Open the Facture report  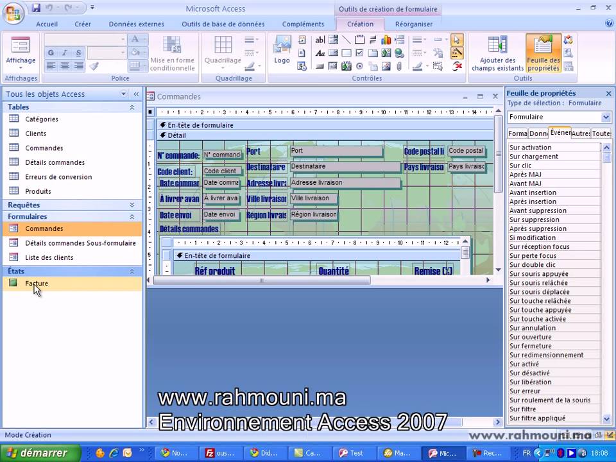[37, 283]
